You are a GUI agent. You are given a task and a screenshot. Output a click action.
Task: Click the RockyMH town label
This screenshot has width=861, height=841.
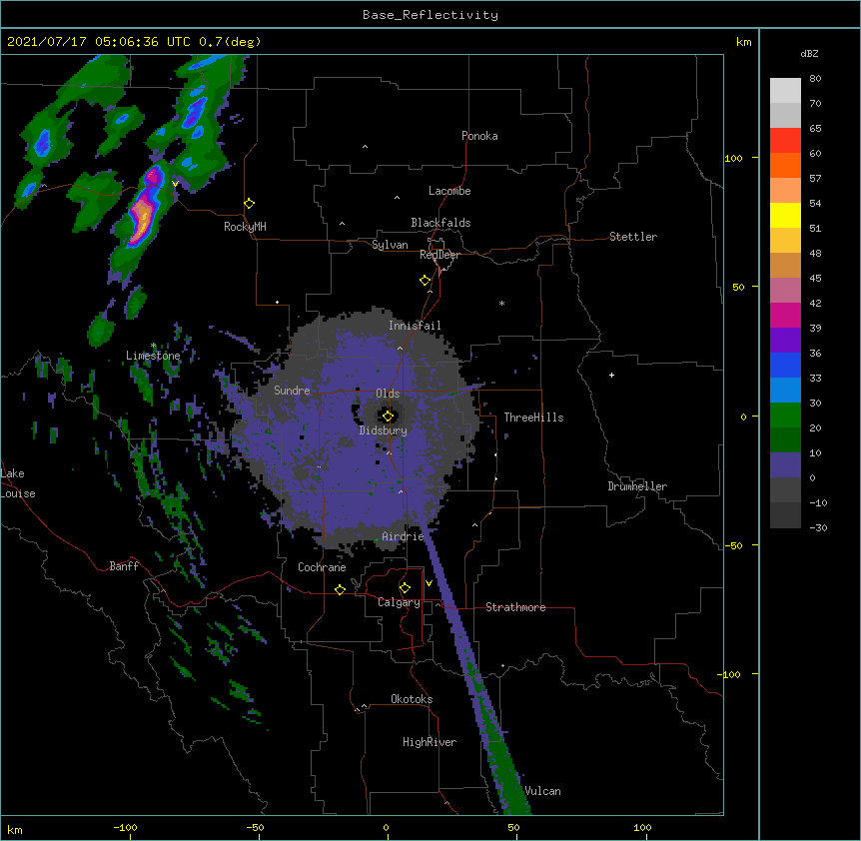point(245,227)
